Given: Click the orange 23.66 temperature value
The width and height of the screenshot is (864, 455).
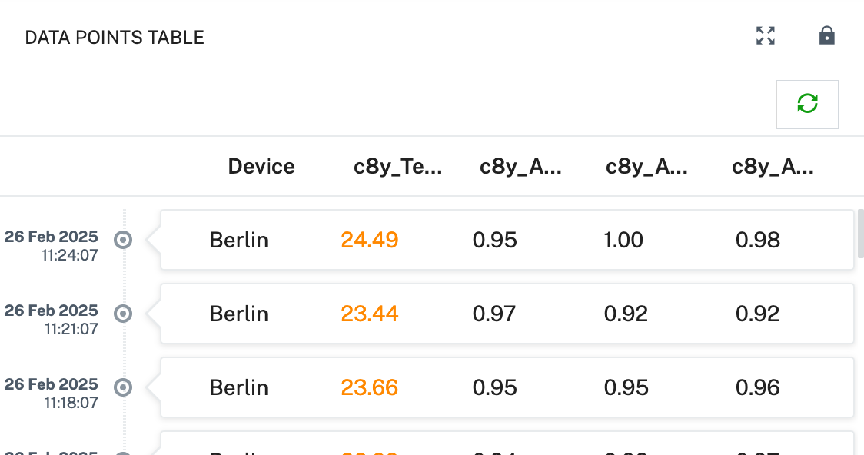Looking at the screenshot, I should (x=370, y=388).
